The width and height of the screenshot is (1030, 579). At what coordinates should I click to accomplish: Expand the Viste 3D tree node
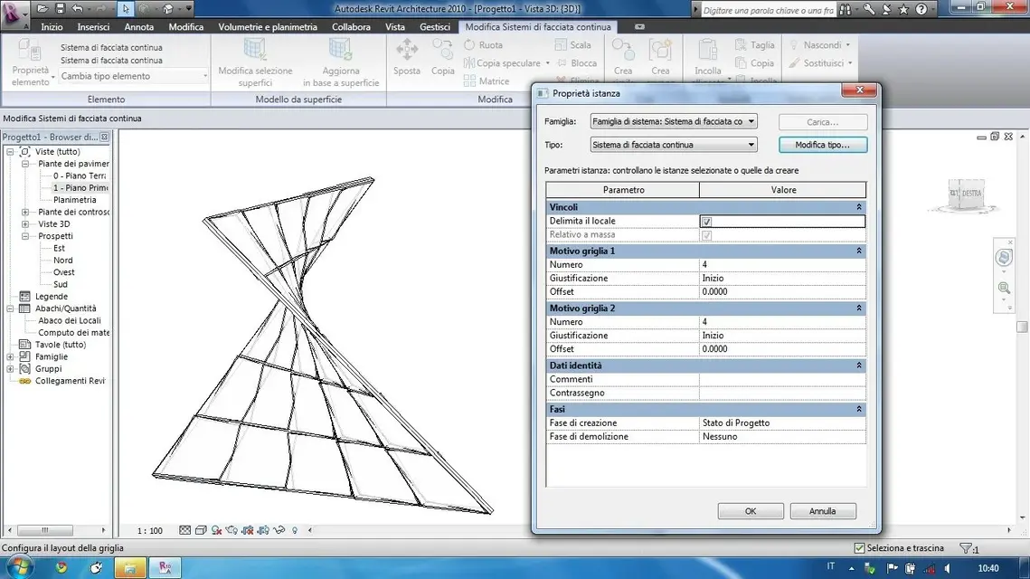click(25, 224)
